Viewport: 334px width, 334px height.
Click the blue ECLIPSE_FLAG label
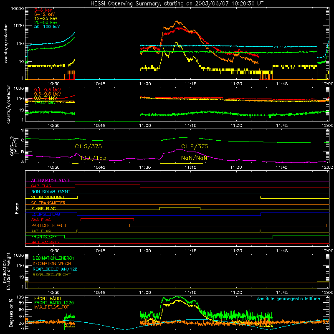[x=46, y=214]
